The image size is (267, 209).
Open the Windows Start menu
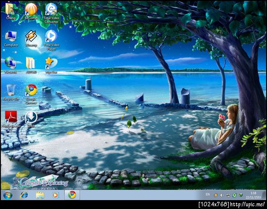tap(8, 195)
